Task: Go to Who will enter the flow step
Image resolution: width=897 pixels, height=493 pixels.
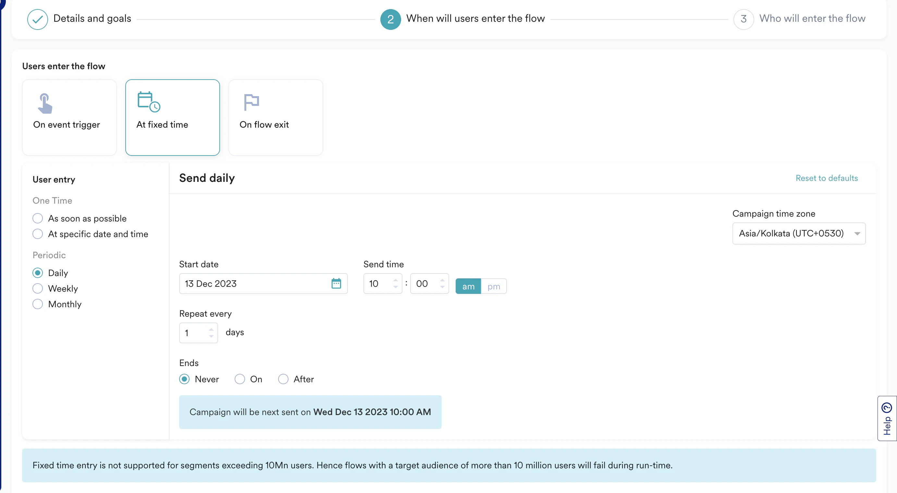Action: (812, 19)
